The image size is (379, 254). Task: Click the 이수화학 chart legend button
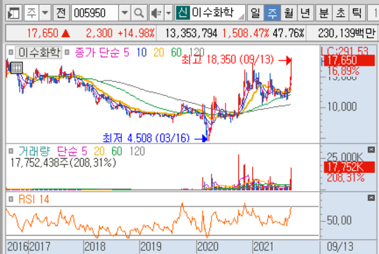pos(39,52)
